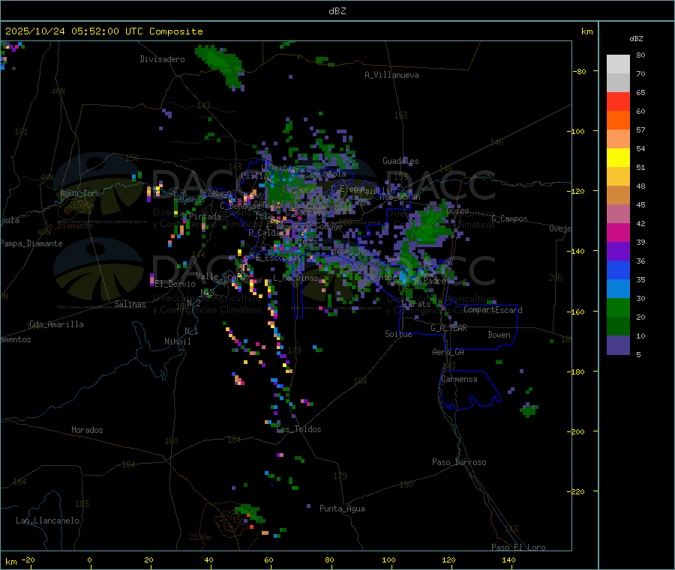Click the 0 km horizontal axis tick

click(89, 560)
